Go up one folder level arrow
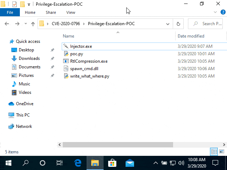227x170 pixels. 33,24
